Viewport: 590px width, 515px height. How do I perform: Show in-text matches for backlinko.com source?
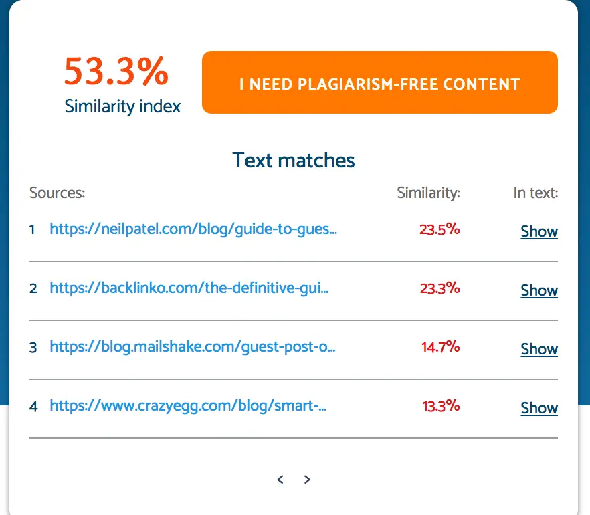(x=539, y=290)
